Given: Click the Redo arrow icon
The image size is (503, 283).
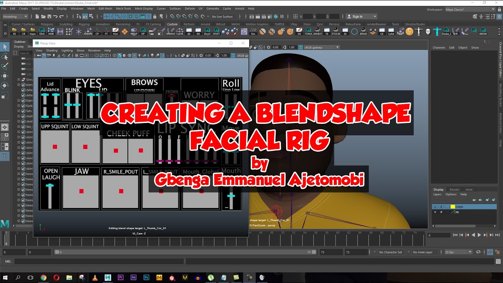Looking at the screenshot, I should tap(62, 17).
